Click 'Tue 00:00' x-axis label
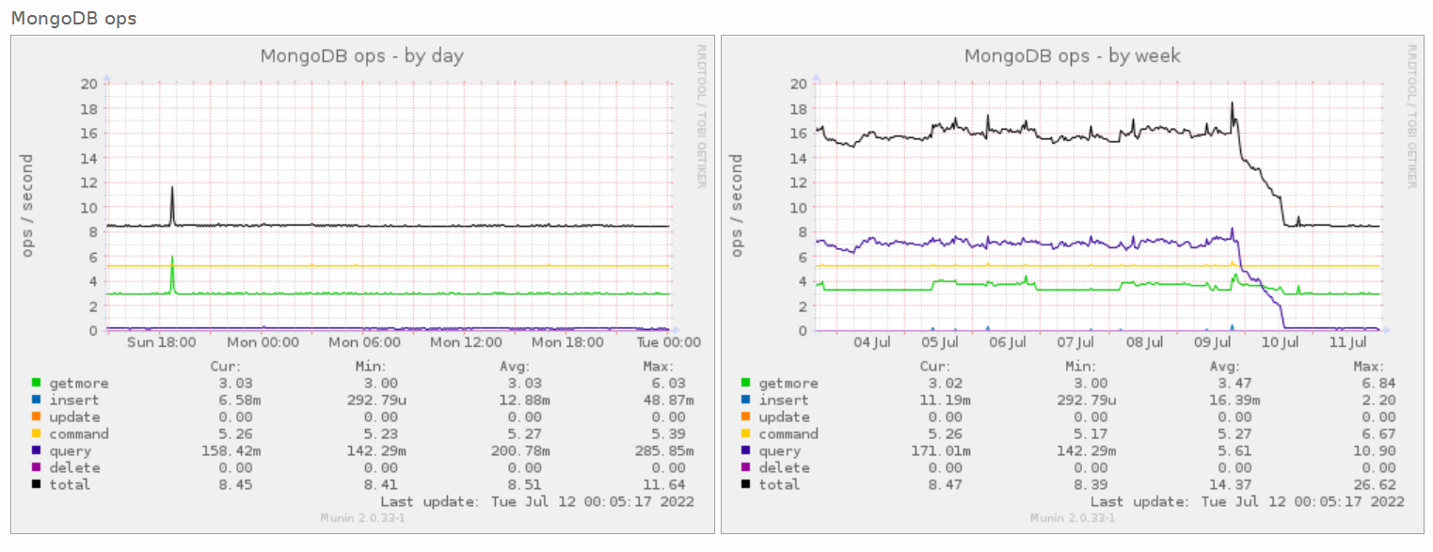1433x552 pixels. click(671, 342)
